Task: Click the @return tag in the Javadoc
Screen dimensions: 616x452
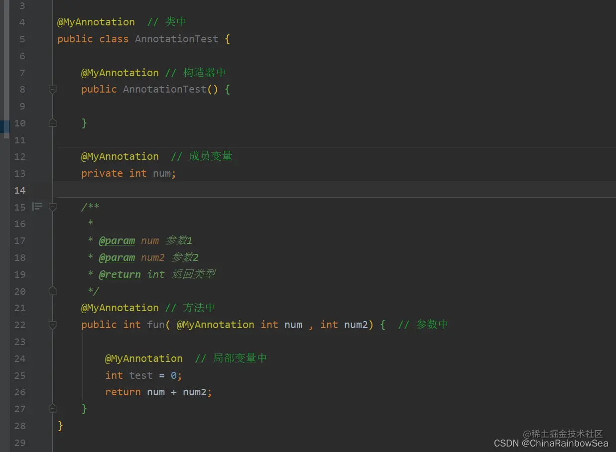Action: click(120, 274)
